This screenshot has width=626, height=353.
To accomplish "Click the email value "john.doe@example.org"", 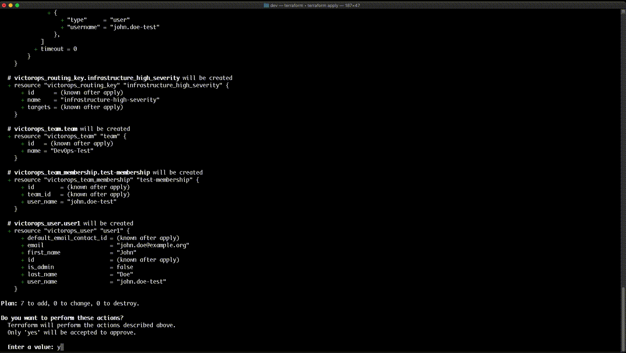I will pos(153,245).
